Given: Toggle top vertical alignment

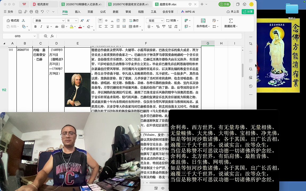Looking at the screenshot, I should pos(100,20).
